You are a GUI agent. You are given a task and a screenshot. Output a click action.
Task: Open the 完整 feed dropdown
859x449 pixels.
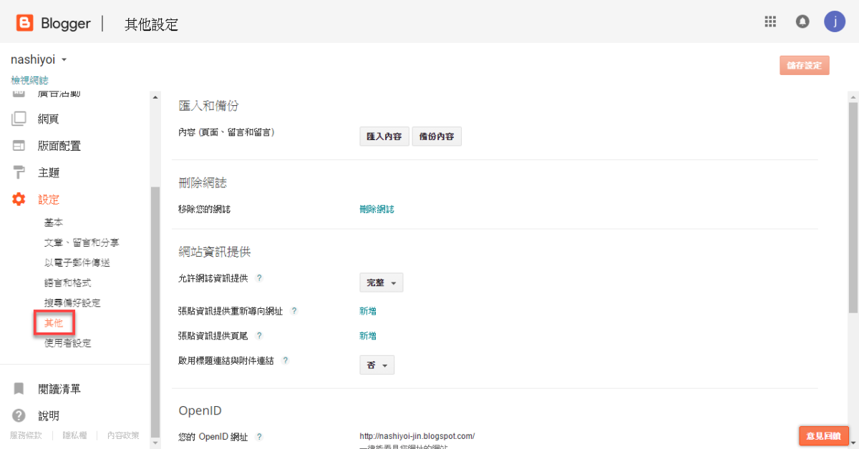click(x=382, y=282)
